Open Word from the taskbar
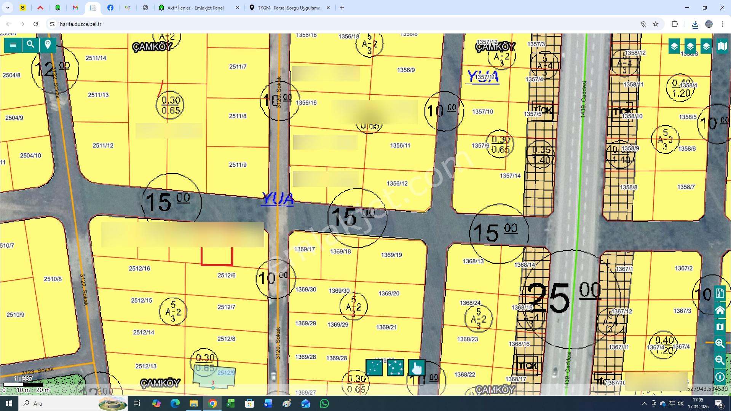The width and height of the screenshot is (731, 411). (268, 403)
